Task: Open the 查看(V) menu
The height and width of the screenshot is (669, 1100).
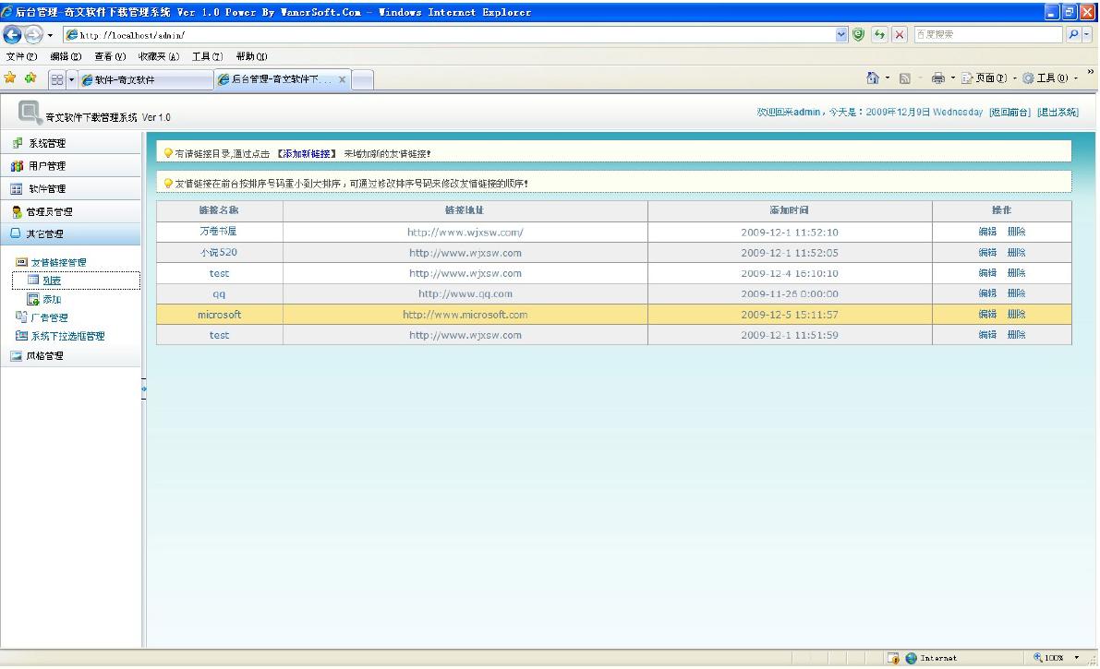Action: tap(109, 56)
